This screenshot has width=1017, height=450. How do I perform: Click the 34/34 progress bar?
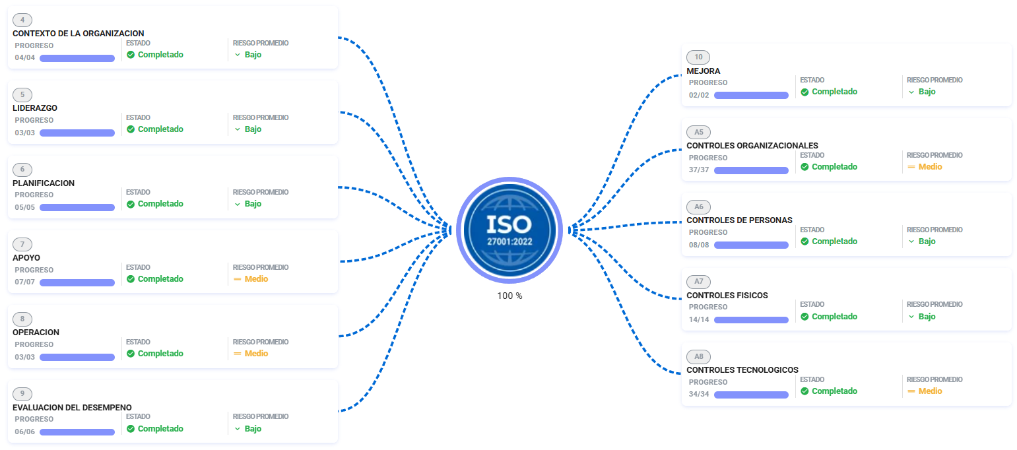coord(751,395)
